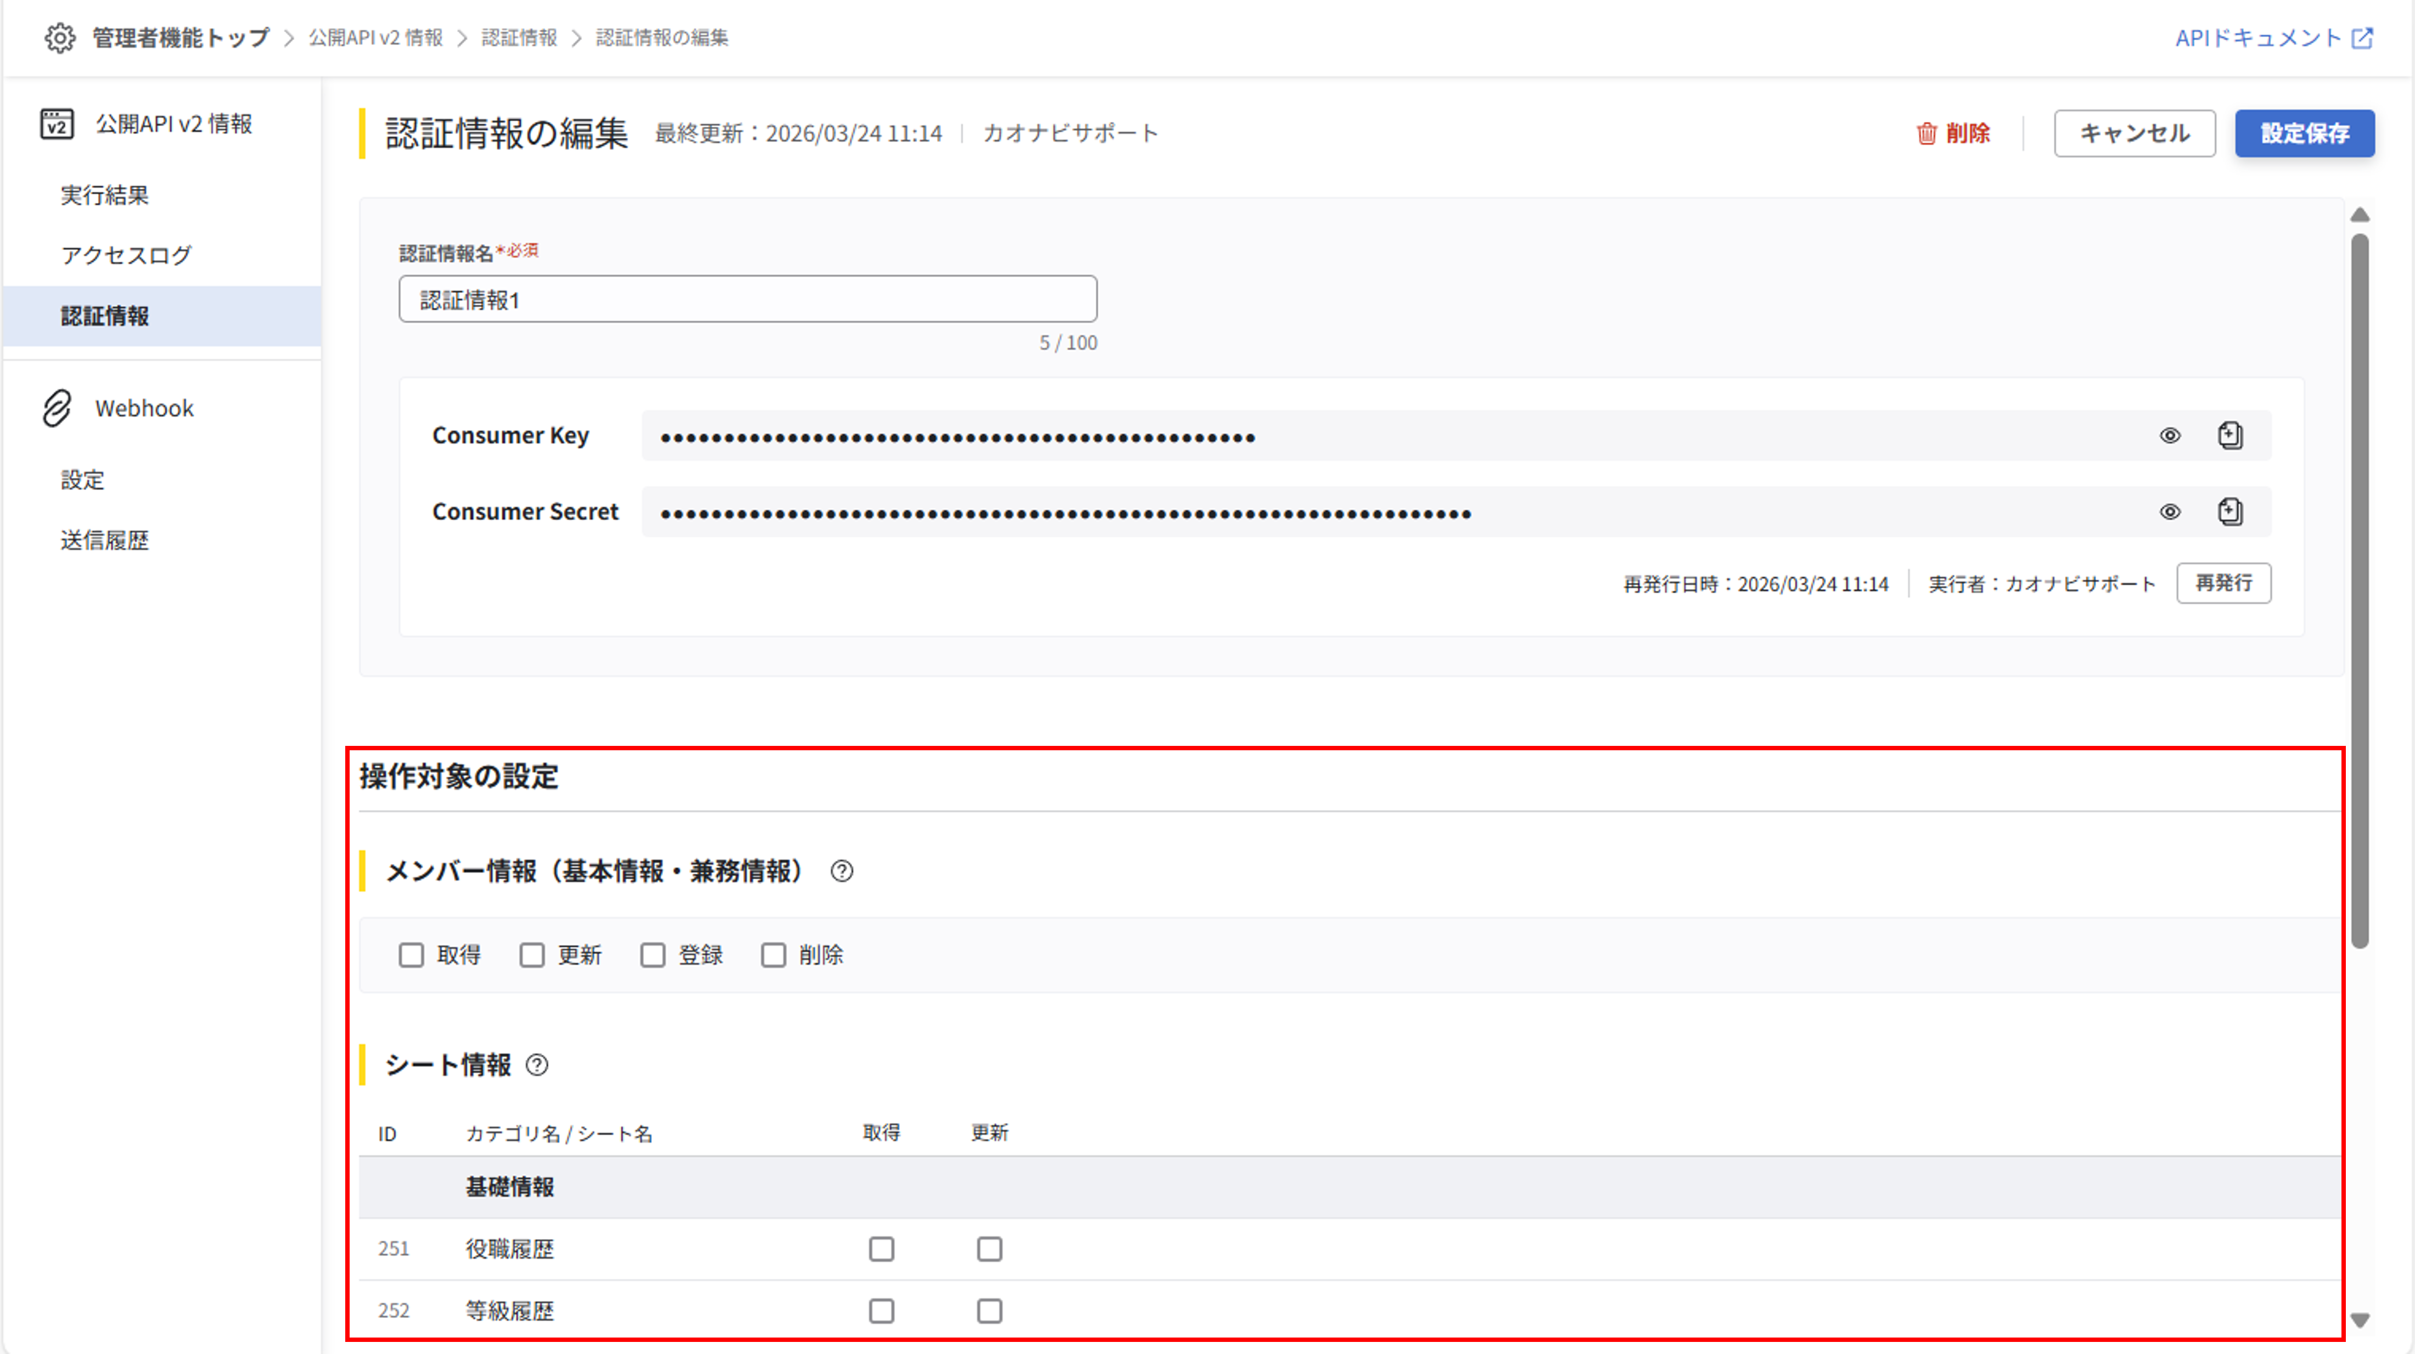Go to 実行結果 in the side menu
2415x1354 pixels.
[x=105, y=195]
